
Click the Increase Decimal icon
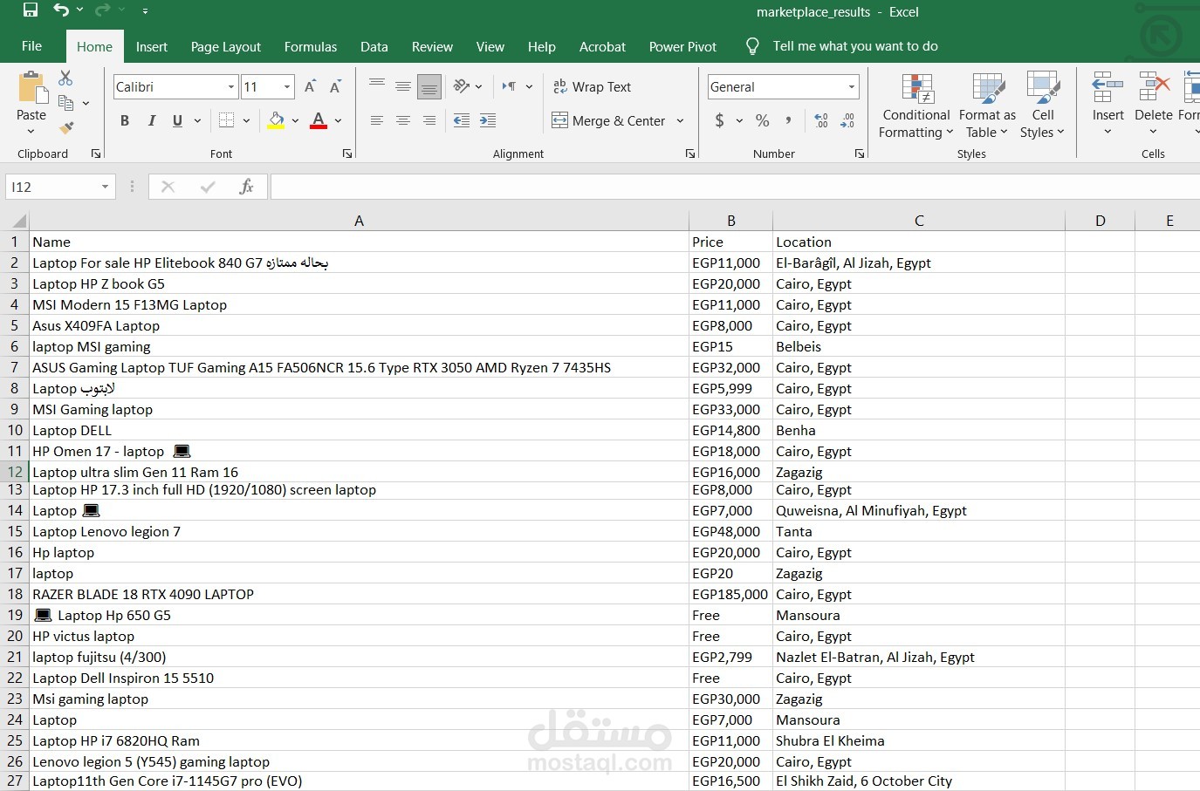tap(821, 120)
